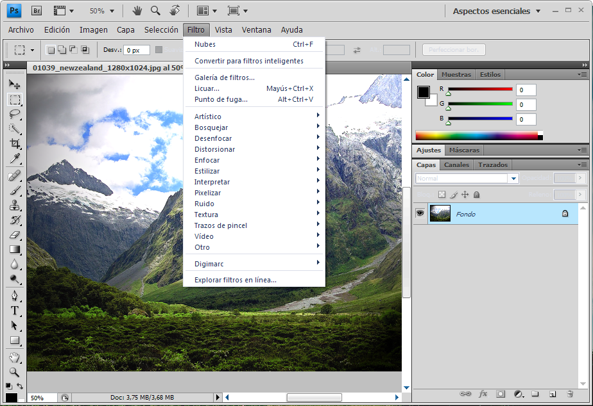Screen dimensions: 593x406
Task: Click the foreground color swatch in Color panel
Action: click(x=424, y=92)
